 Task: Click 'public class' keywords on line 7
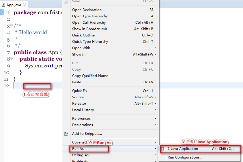click(x=30, y=52)
